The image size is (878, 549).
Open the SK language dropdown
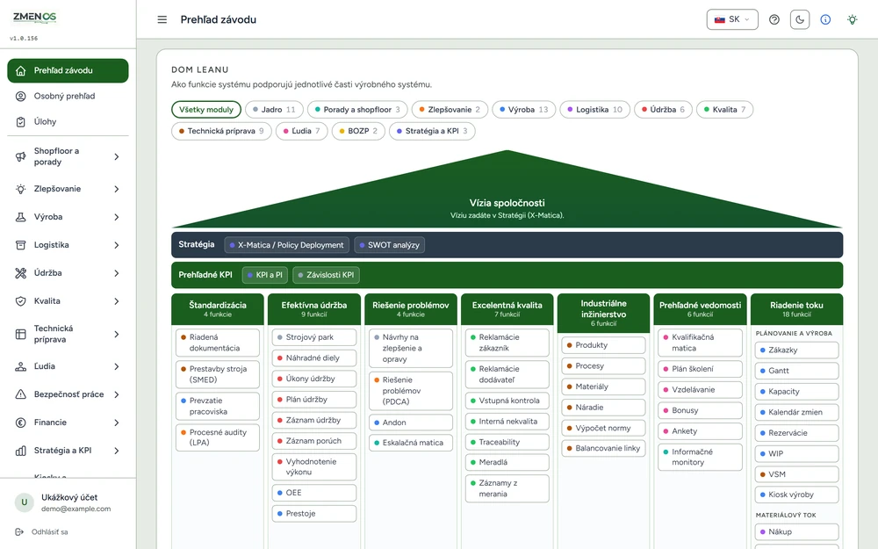(x=732, y=19)
